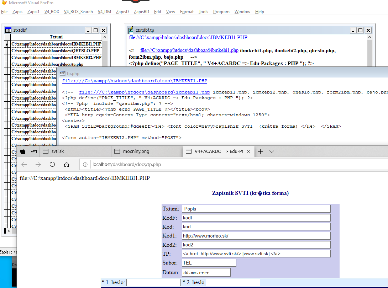Image resolution: width=388 pixels, height=288 pixels.
Task: Click the browser refresh icon
Action: click(52, 164)
